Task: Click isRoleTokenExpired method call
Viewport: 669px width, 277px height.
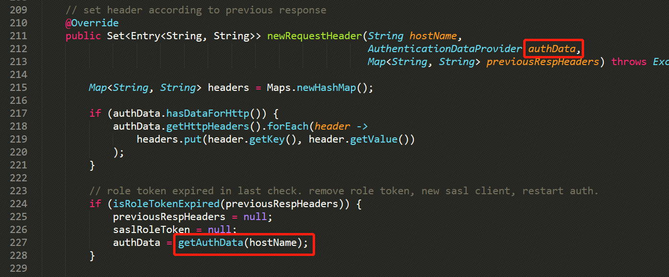Action: click(166, 204)
